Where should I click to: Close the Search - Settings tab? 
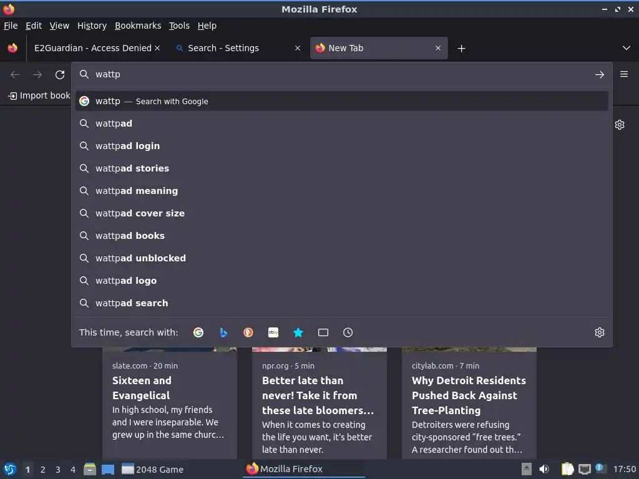click(x=298, y=48)
